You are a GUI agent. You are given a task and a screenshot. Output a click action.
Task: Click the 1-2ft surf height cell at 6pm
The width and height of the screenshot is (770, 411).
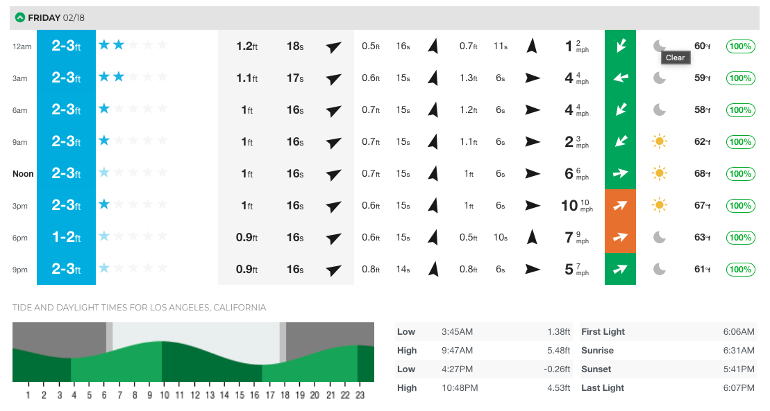(x=66, y=238)
